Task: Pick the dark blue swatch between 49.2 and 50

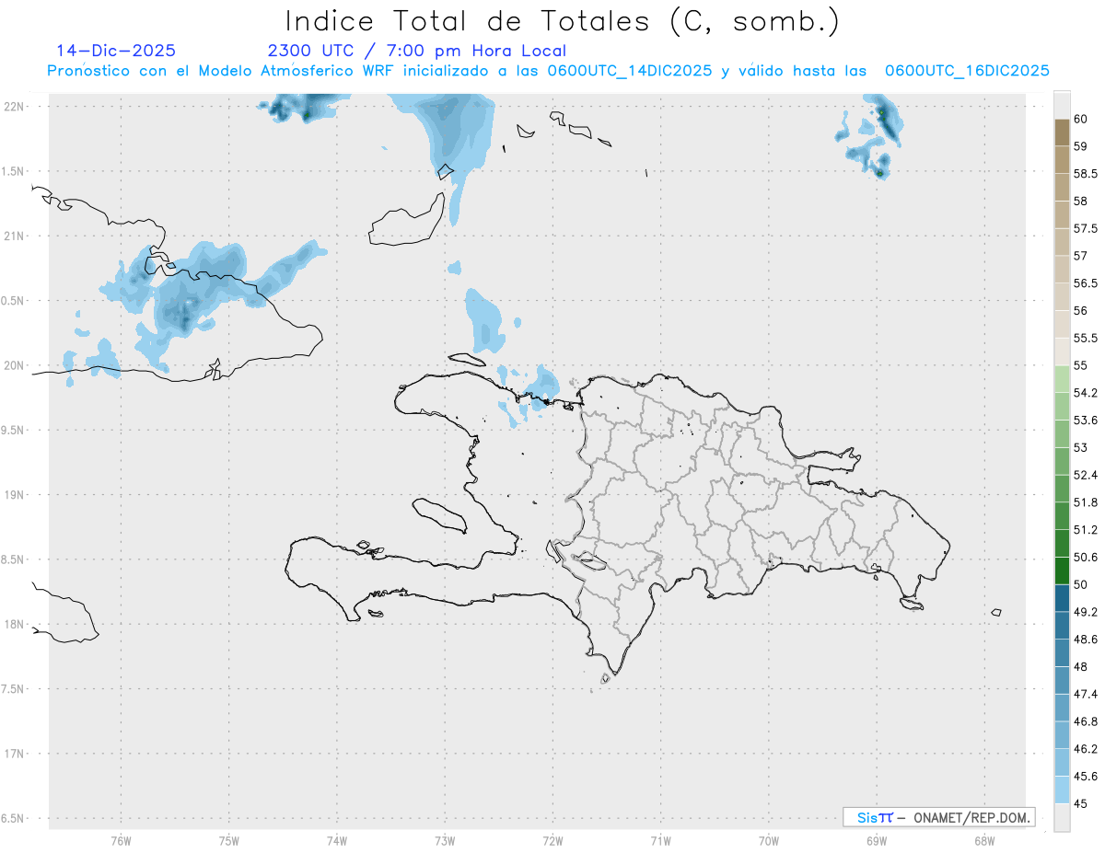Action: point(1062,598)
